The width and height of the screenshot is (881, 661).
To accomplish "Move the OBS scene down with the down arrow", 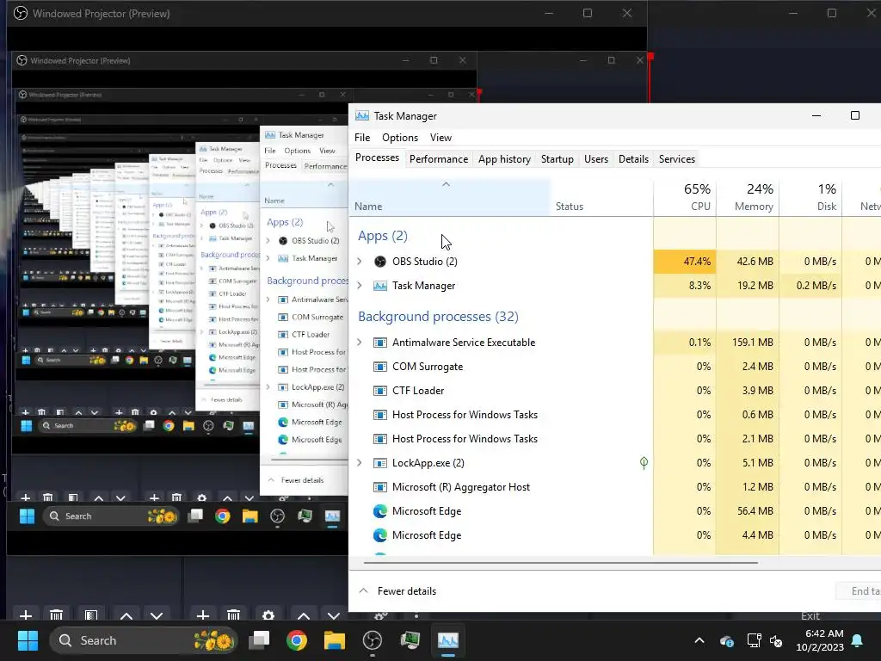I will (x=157, y=615).
